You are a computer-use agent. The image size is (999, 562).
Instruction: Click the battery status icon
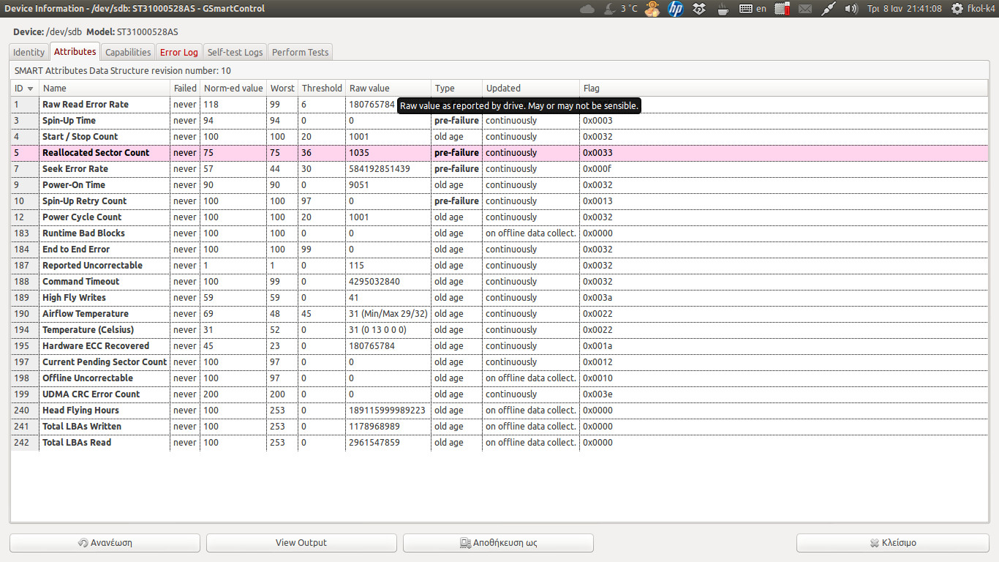783,9
